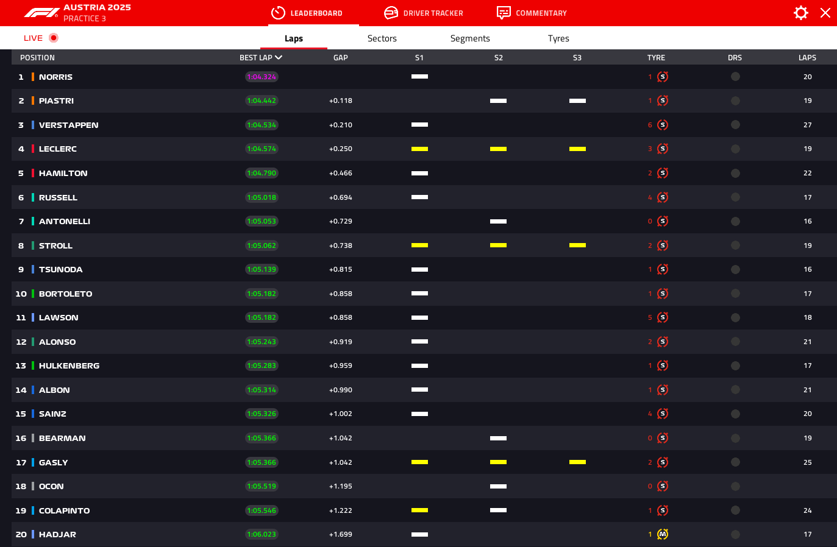The image size is (837, 547).
Task: Click the LAPS column header
Action: click(x=807, y=58)
